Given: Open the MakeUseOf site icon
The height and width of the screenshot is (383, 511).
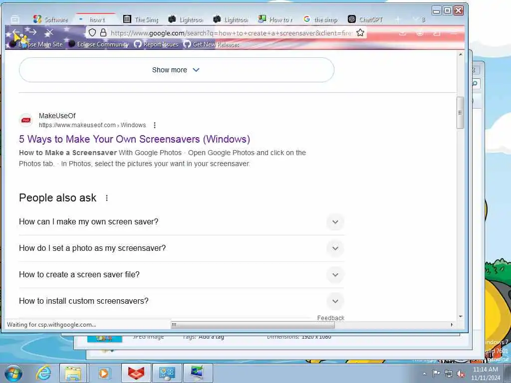Looking at the screenshot, I should (x=26, y=120).
